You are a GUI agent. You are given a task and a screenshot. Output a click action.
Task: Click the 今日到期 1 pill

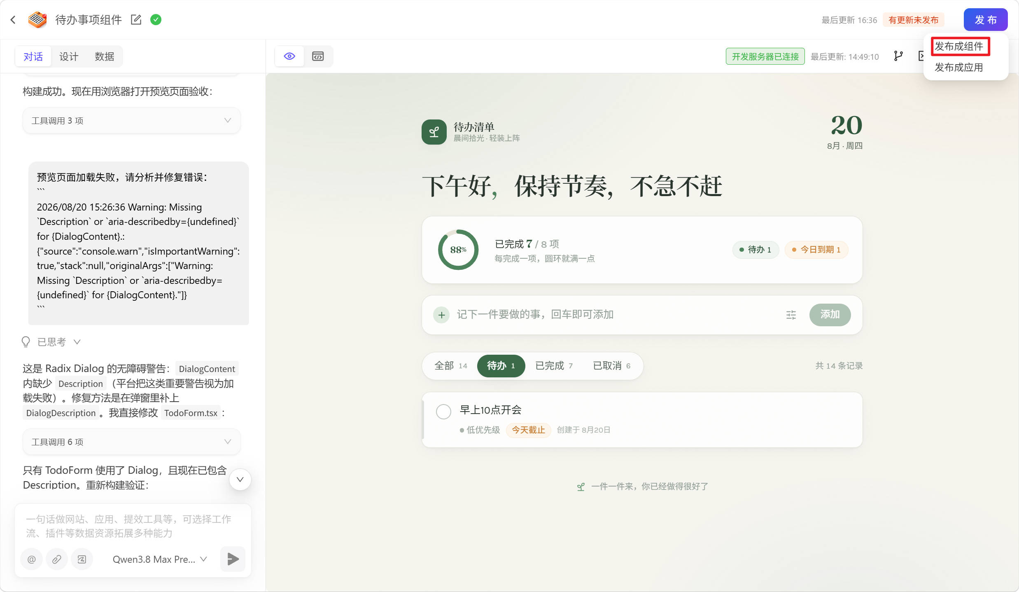click(816, 250)
